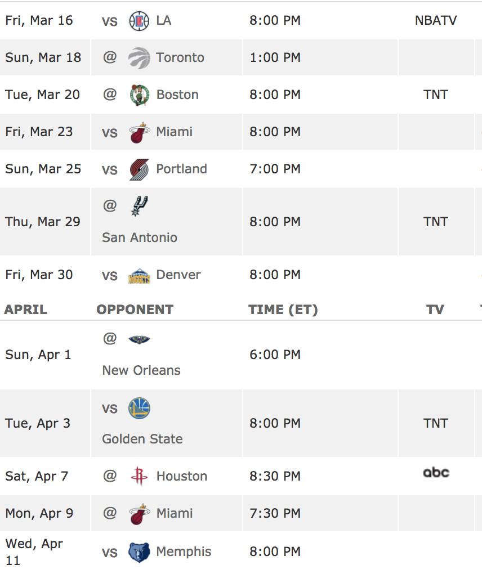Click the OPPONENT column header
This screenshot has height=583, width=482.
click(x=135, y=310)
